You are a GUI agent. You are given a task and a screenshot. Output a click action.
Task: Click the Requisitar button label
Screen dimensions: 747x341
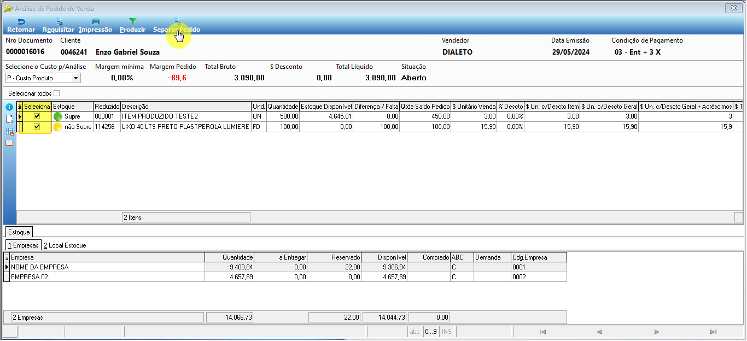point(59,30)
